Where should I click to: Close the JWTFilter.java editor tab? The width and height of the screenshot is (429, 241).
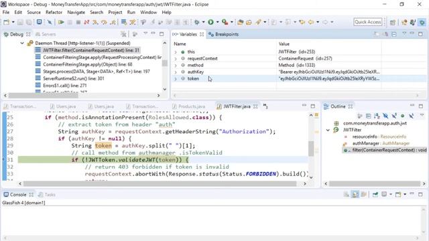255,106
